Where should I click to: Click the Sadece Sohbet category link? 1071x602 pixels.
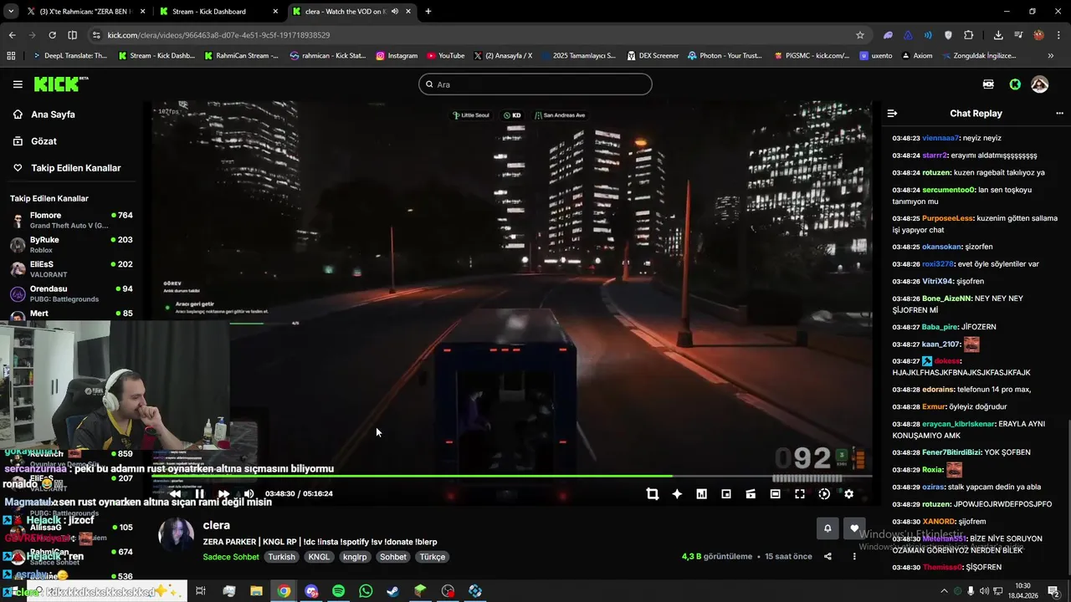[231, 557]
